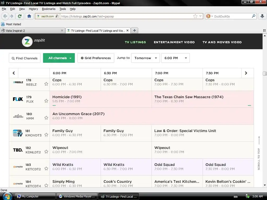The image size is (267, 200).
Task: Switch to the Vista Inspirat 2 tab
Action: (33, 30)
